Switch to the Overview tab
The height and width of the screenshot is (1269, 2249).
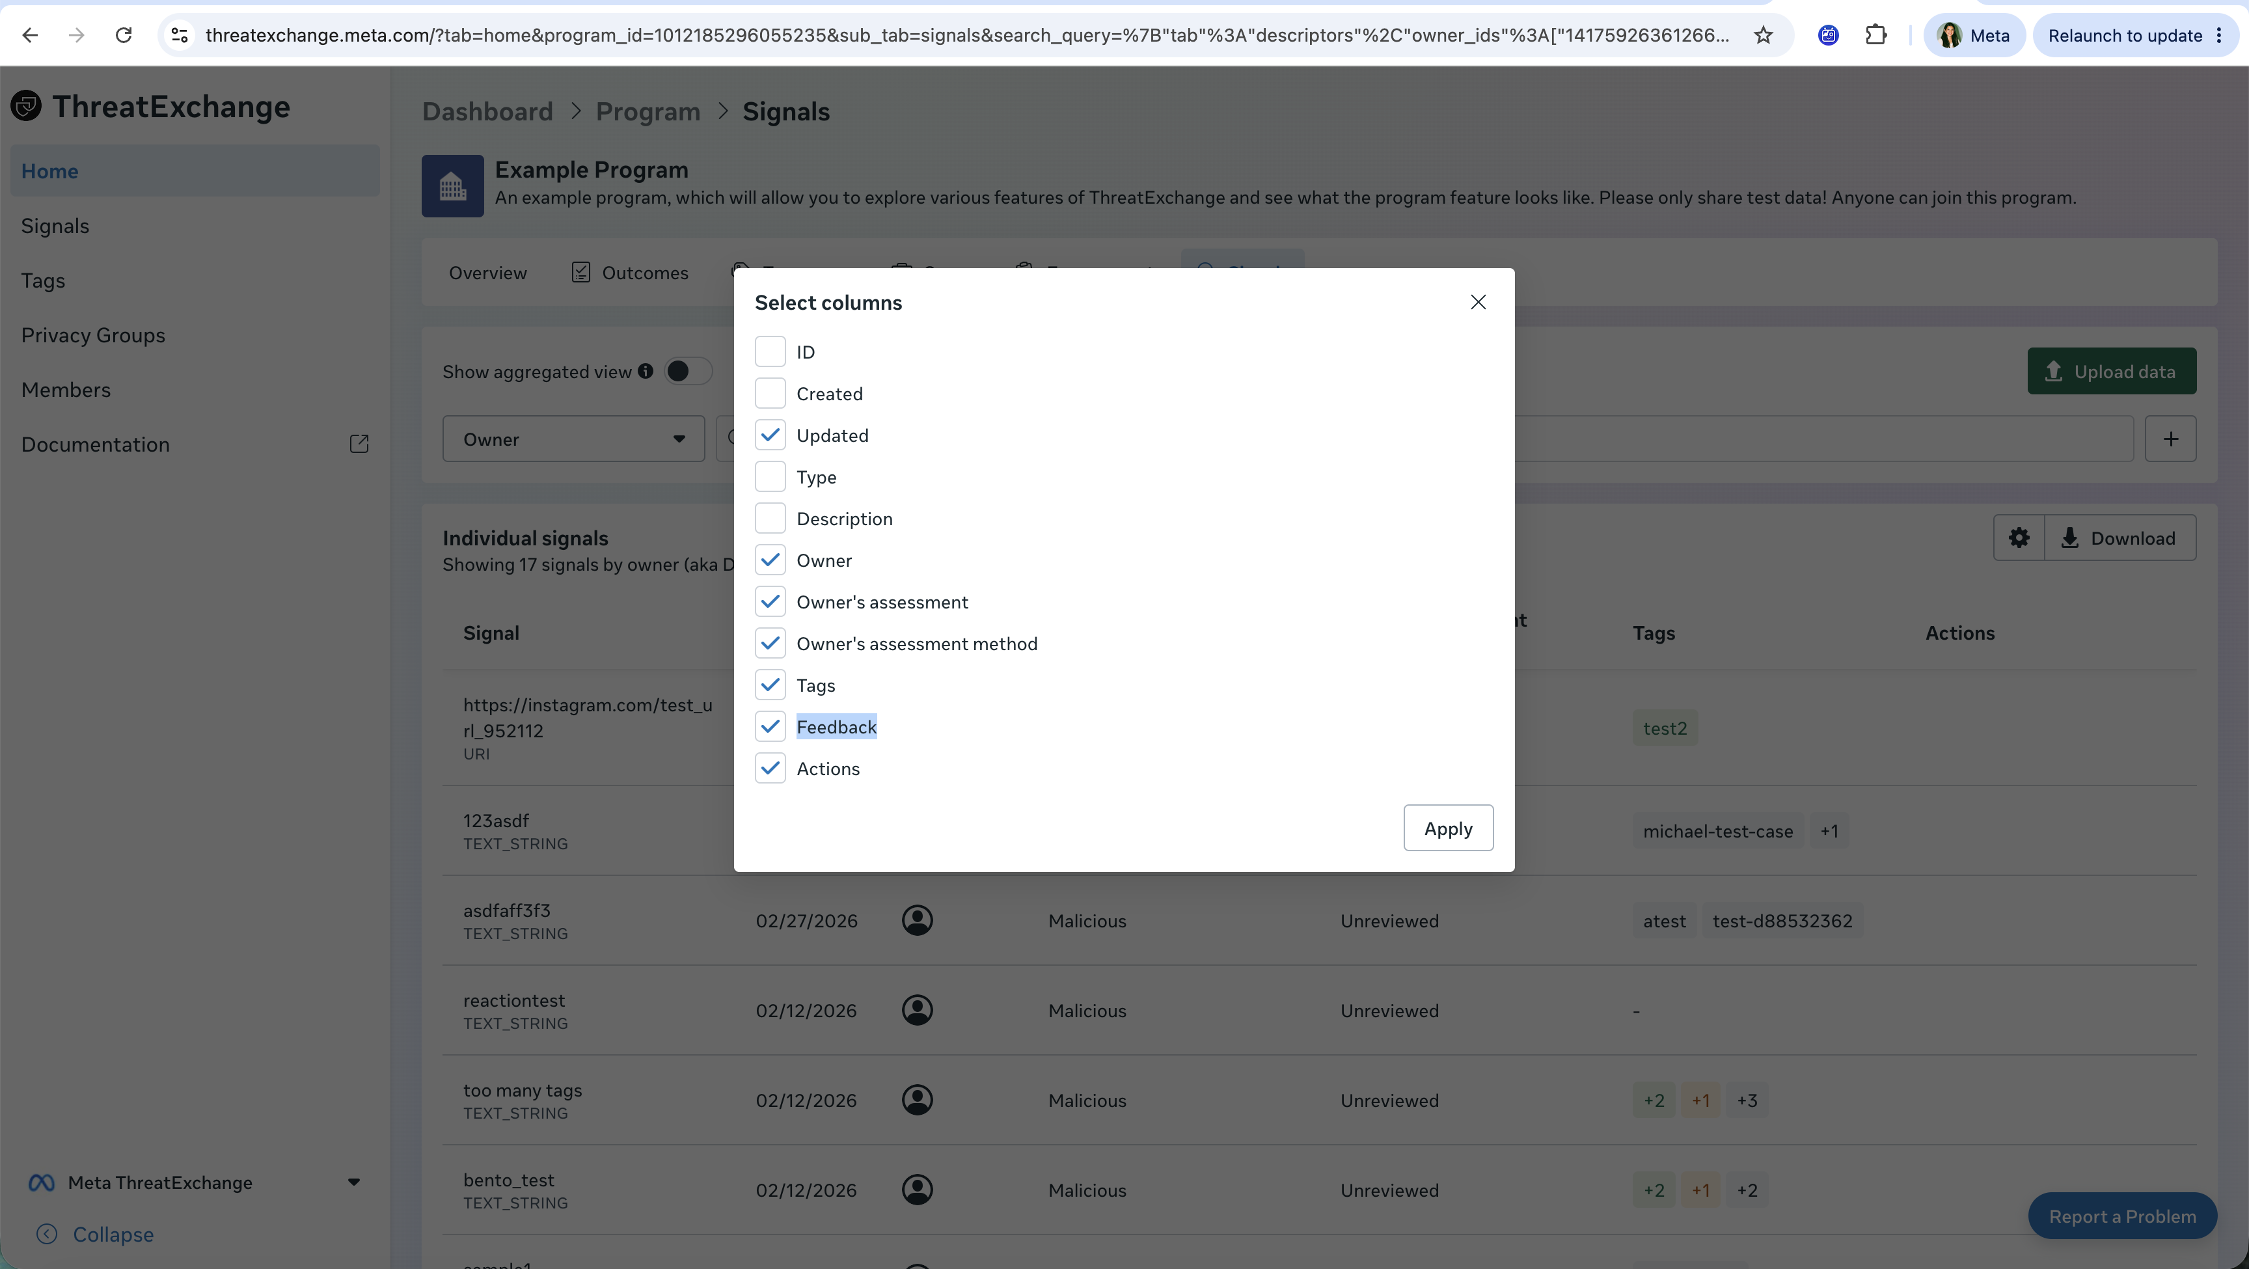click(x=487, y=273)
